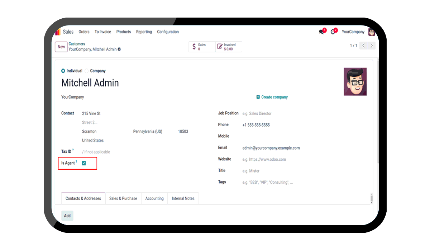Open the Orders menu
The width and height of the screenshot is (430, 250).
[84, 32]
